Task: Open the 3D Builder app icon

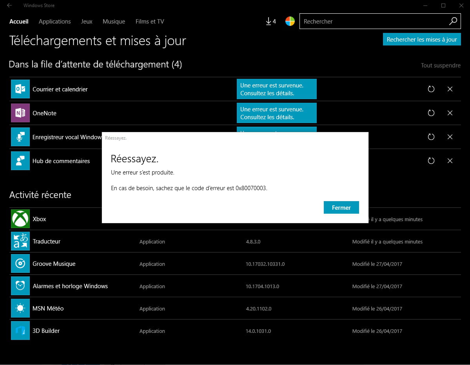Action: pyautogui.click(x=20, y=330)
